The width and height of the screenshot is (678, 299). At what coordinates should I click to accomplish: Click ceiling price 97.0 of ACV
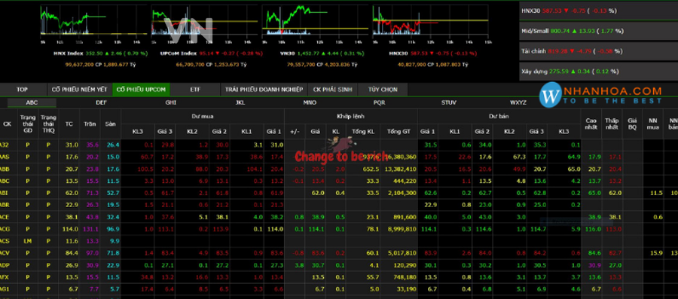coord(93,253)
